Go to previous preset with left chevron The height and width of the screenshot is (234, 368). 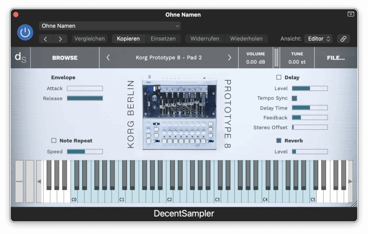click(x=46, y=39)
